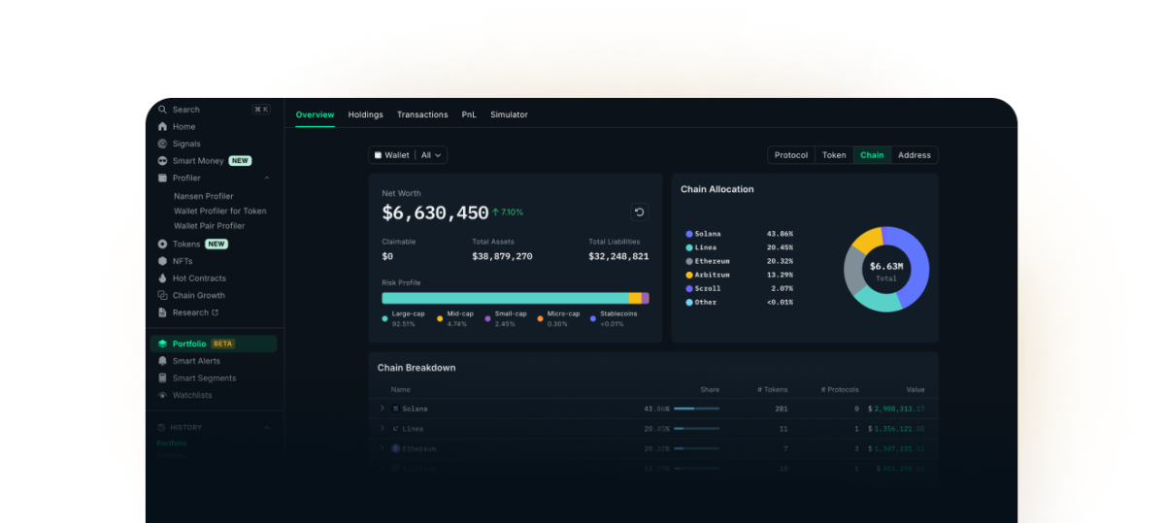Go to Smart Money page
Viewport: 1165px width, 523px height.
coord(198,161)
